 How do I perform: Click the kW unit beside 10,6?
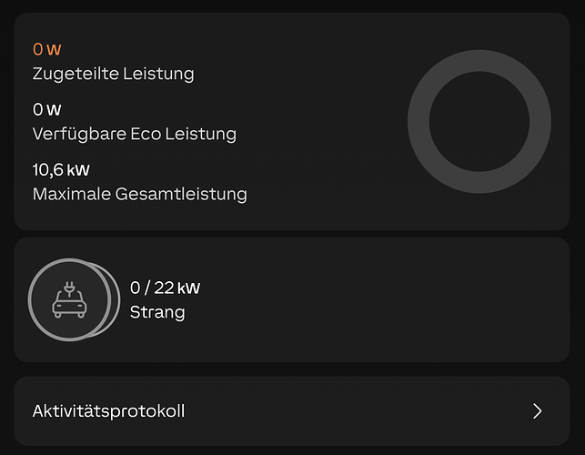click(x=78, y=170)
